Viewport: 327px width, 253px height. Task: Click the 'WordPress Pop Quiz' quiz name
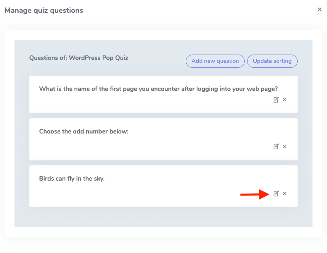point(99,58)
